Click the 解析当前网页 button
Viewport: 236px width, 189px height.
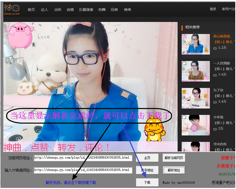174,158
